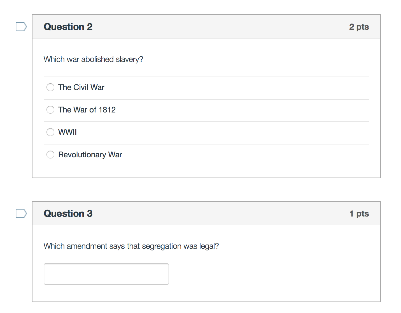Flag Question 2 for review
Screen dimensions: 401x313
(21, 27)
